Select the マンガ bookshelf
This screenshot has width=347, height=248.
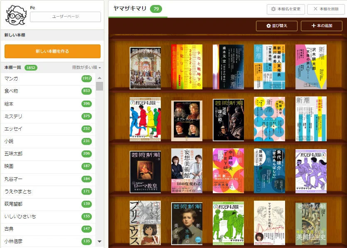pyautogui.click(x=48, y=79)
